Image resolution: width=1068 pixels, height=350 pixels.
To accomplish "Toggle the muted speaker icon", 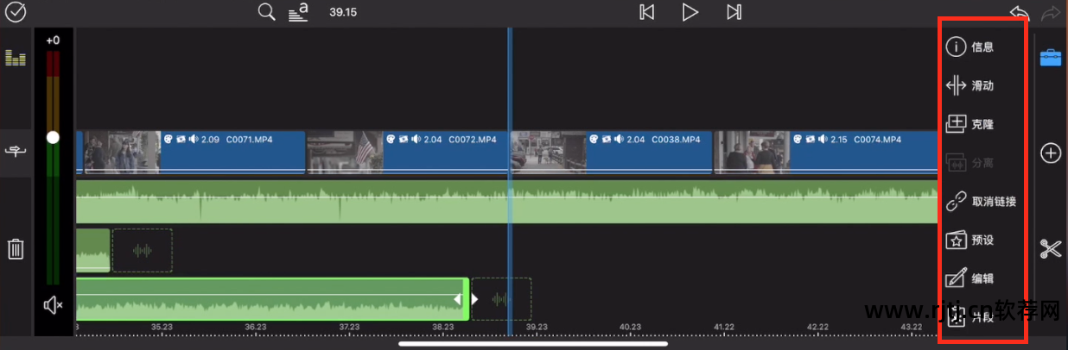I will point(54,305).
